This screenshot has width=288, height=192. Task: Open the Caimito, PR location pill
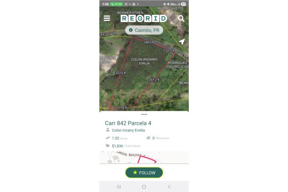point(144,30)
